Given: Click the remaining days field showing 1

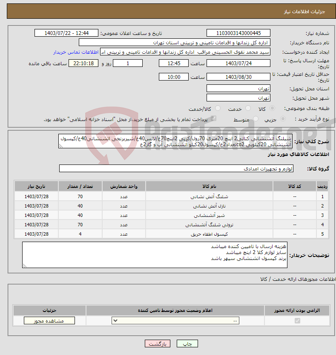Looking at the screenshot, I should pos(128,63).
